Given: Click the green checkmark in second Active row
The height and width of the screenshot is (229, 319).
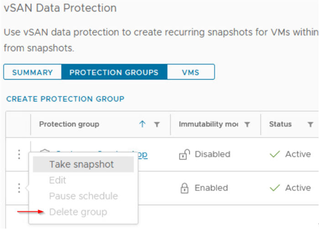Looking at the screenshot, I should (275, 188).
